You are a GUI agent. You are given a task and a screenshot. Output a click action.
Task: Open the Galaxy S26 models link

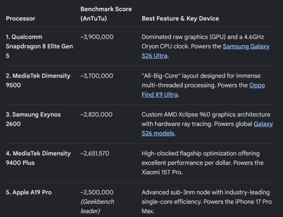click(263, 124)
